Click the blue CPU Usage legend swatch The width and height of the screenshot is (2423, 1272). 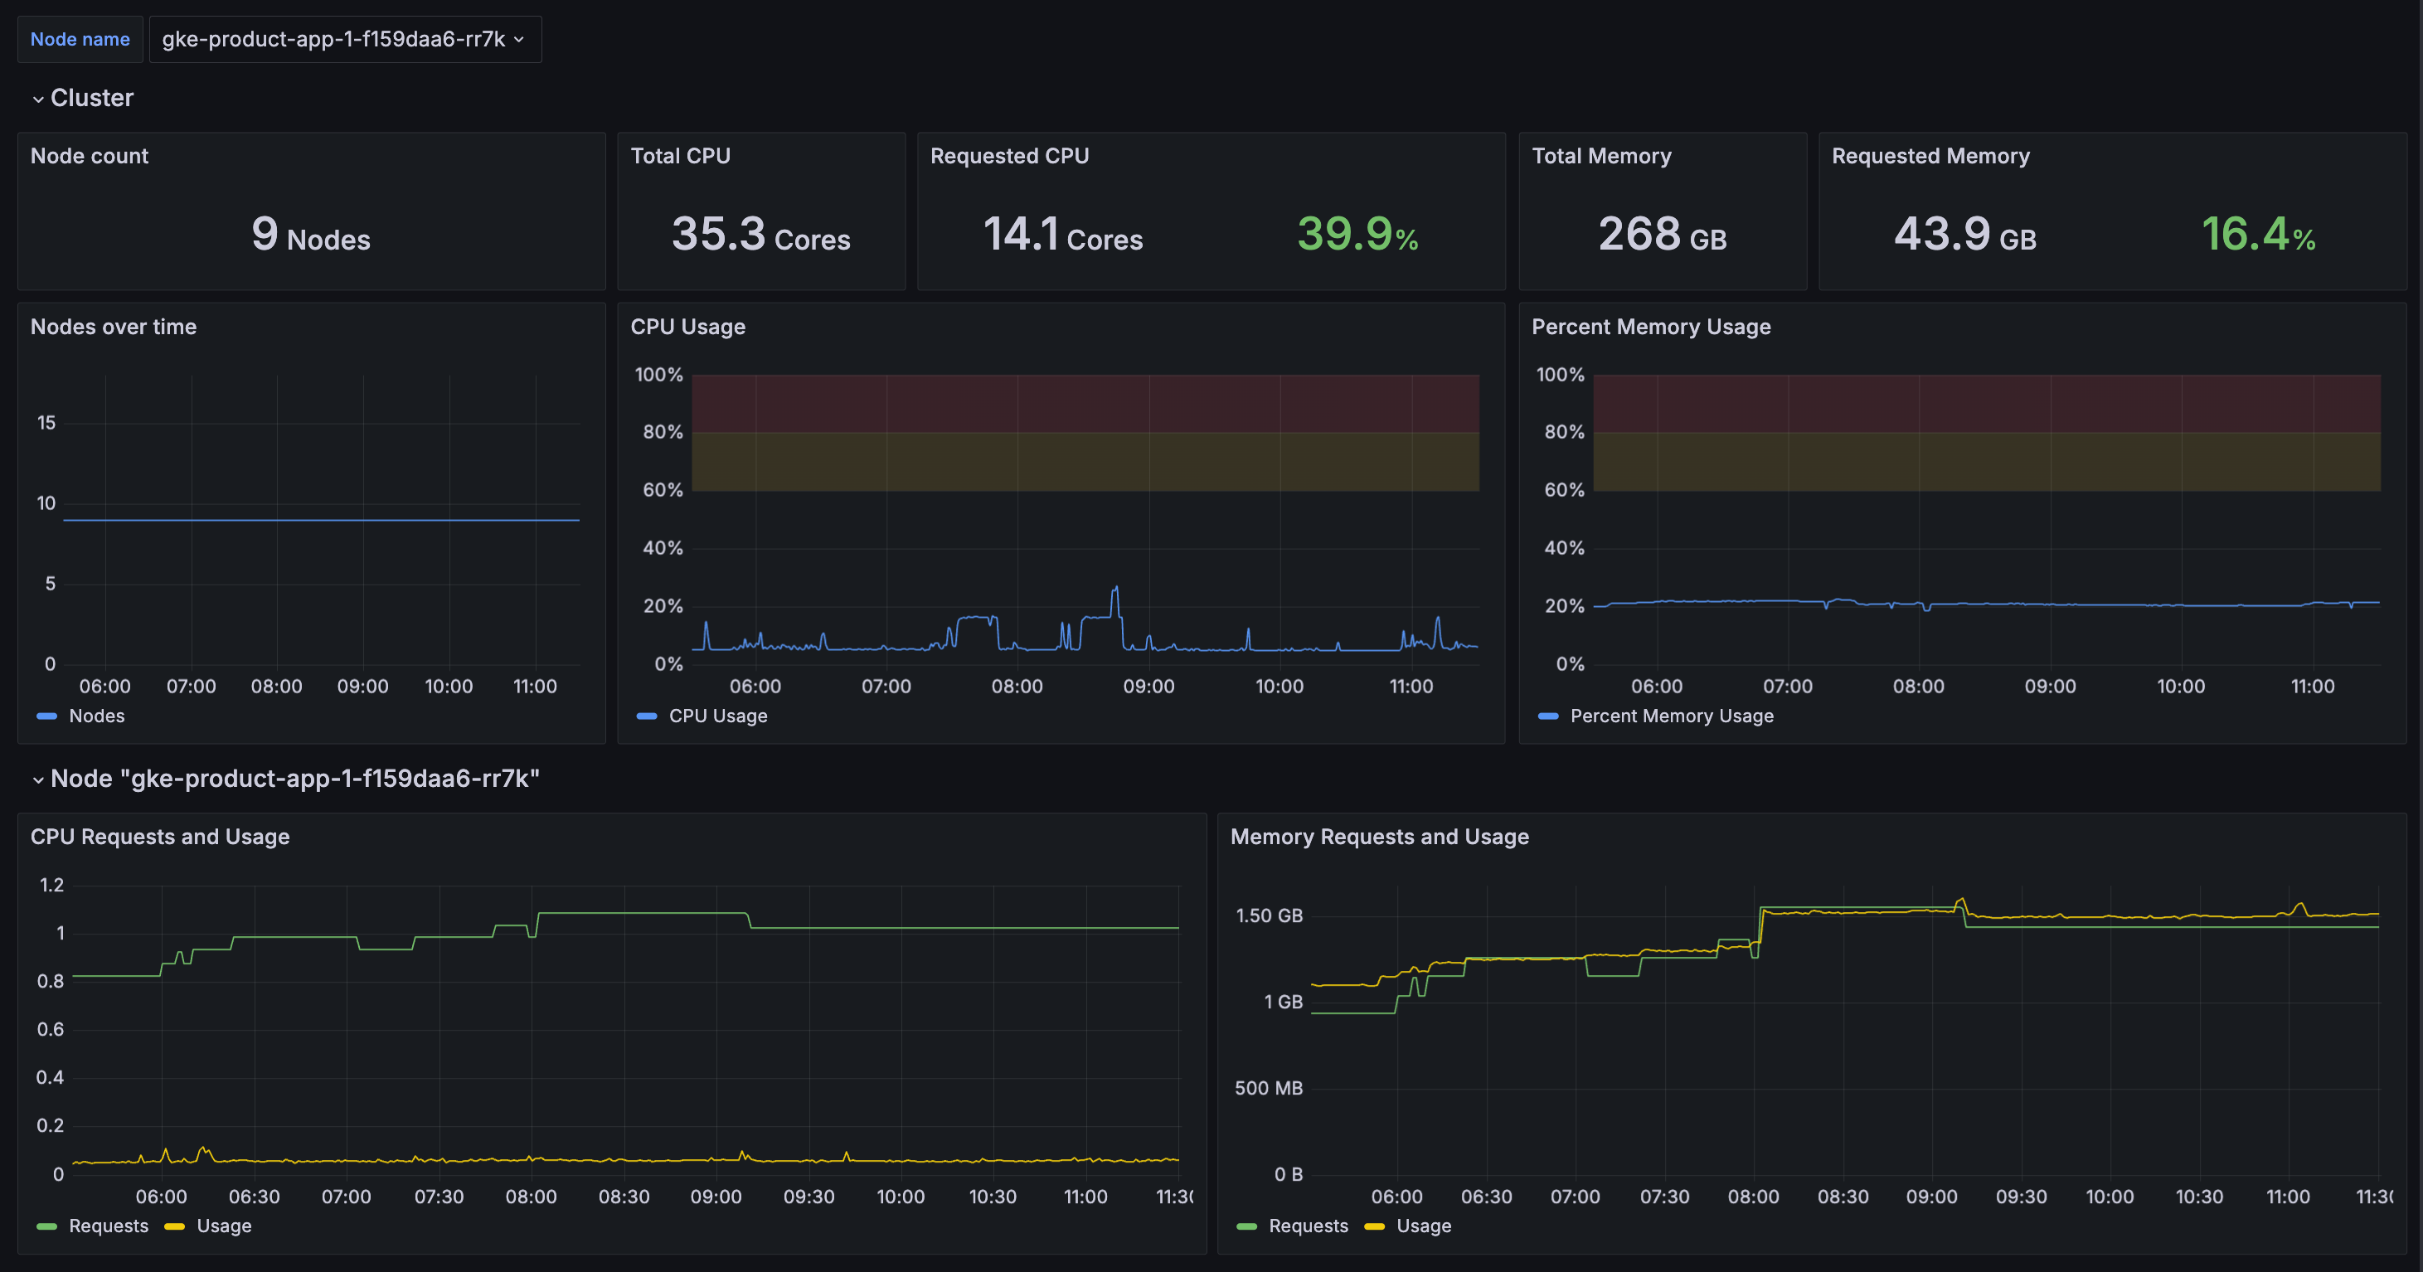point(646,716)
